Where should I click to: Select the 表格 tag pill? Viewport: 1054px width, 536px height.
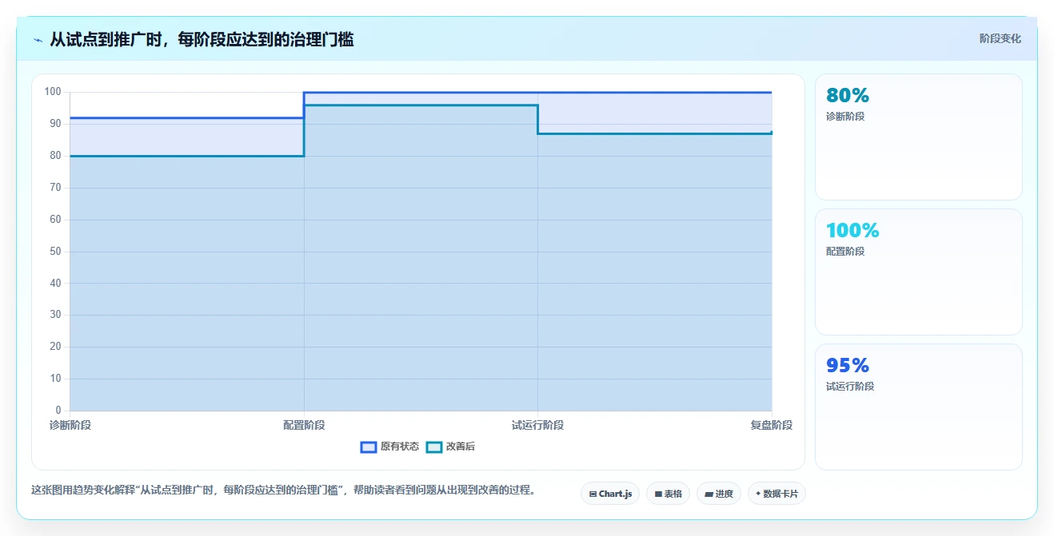coord(669,494)
